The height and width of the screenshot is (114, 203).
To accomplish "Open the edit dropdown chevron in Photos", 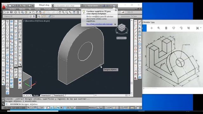I will (x=201, y=28).
